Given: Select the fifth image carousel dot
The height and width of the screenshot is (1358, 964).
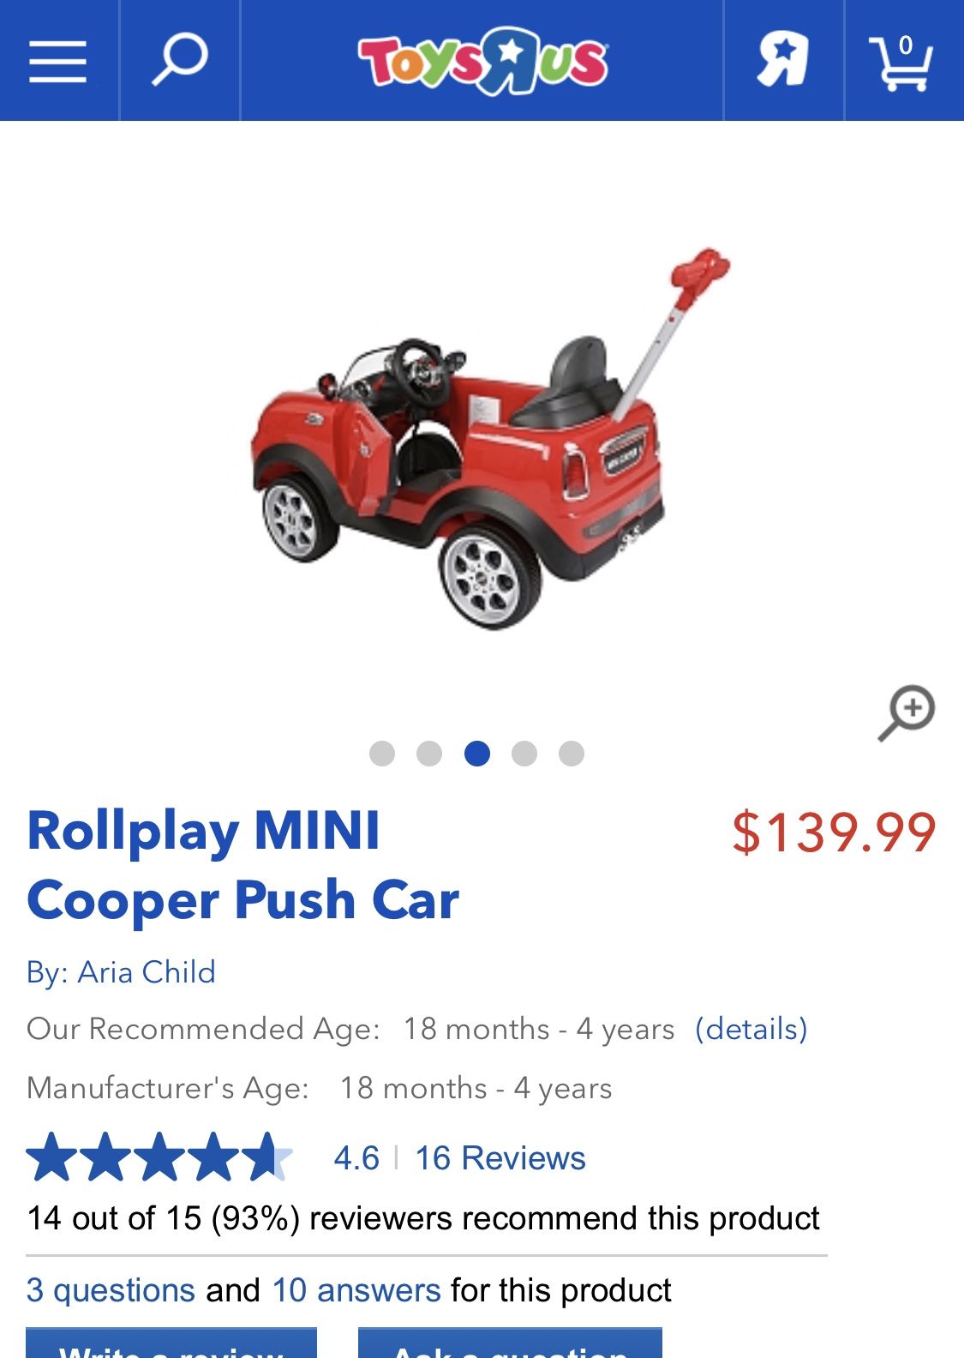Looking at the screenshot, I should (x=572, y=754).
